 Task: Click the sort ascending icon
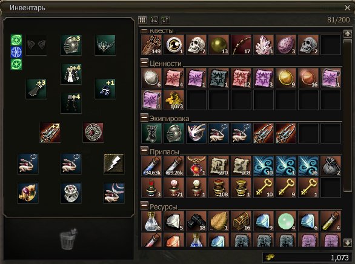(154, 20)
